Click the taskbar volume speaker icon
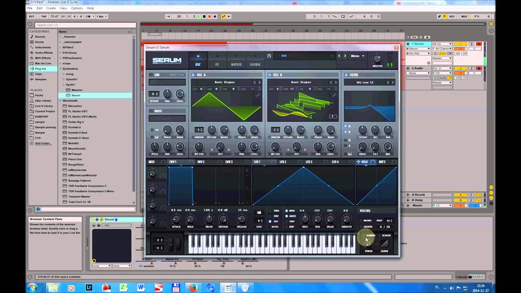 tap(451, 288)
